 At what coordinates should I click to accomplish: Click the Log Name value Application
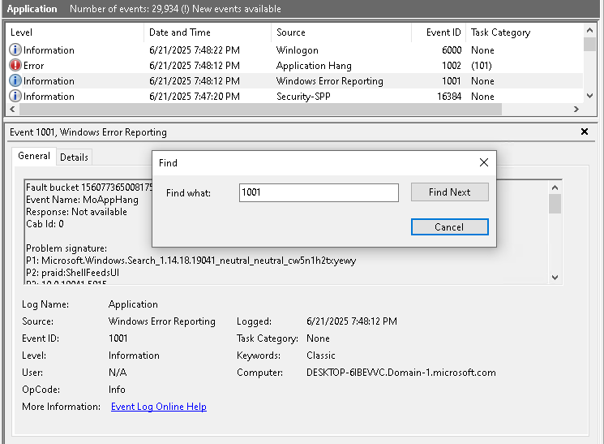133,304
